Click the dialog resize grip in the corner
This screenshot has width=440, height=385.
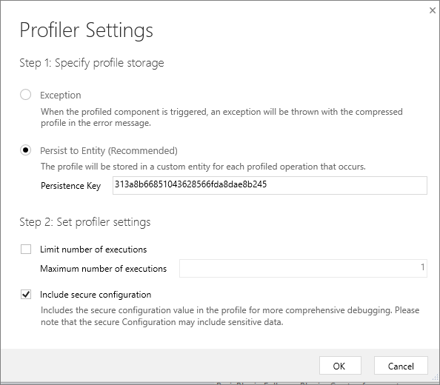(x=436, y=378)
